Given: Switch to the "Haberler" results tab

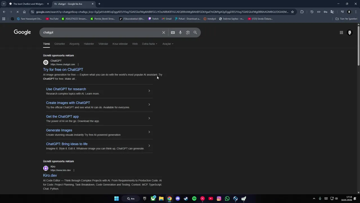Looking at the screenshot, I should click(89, 44).
